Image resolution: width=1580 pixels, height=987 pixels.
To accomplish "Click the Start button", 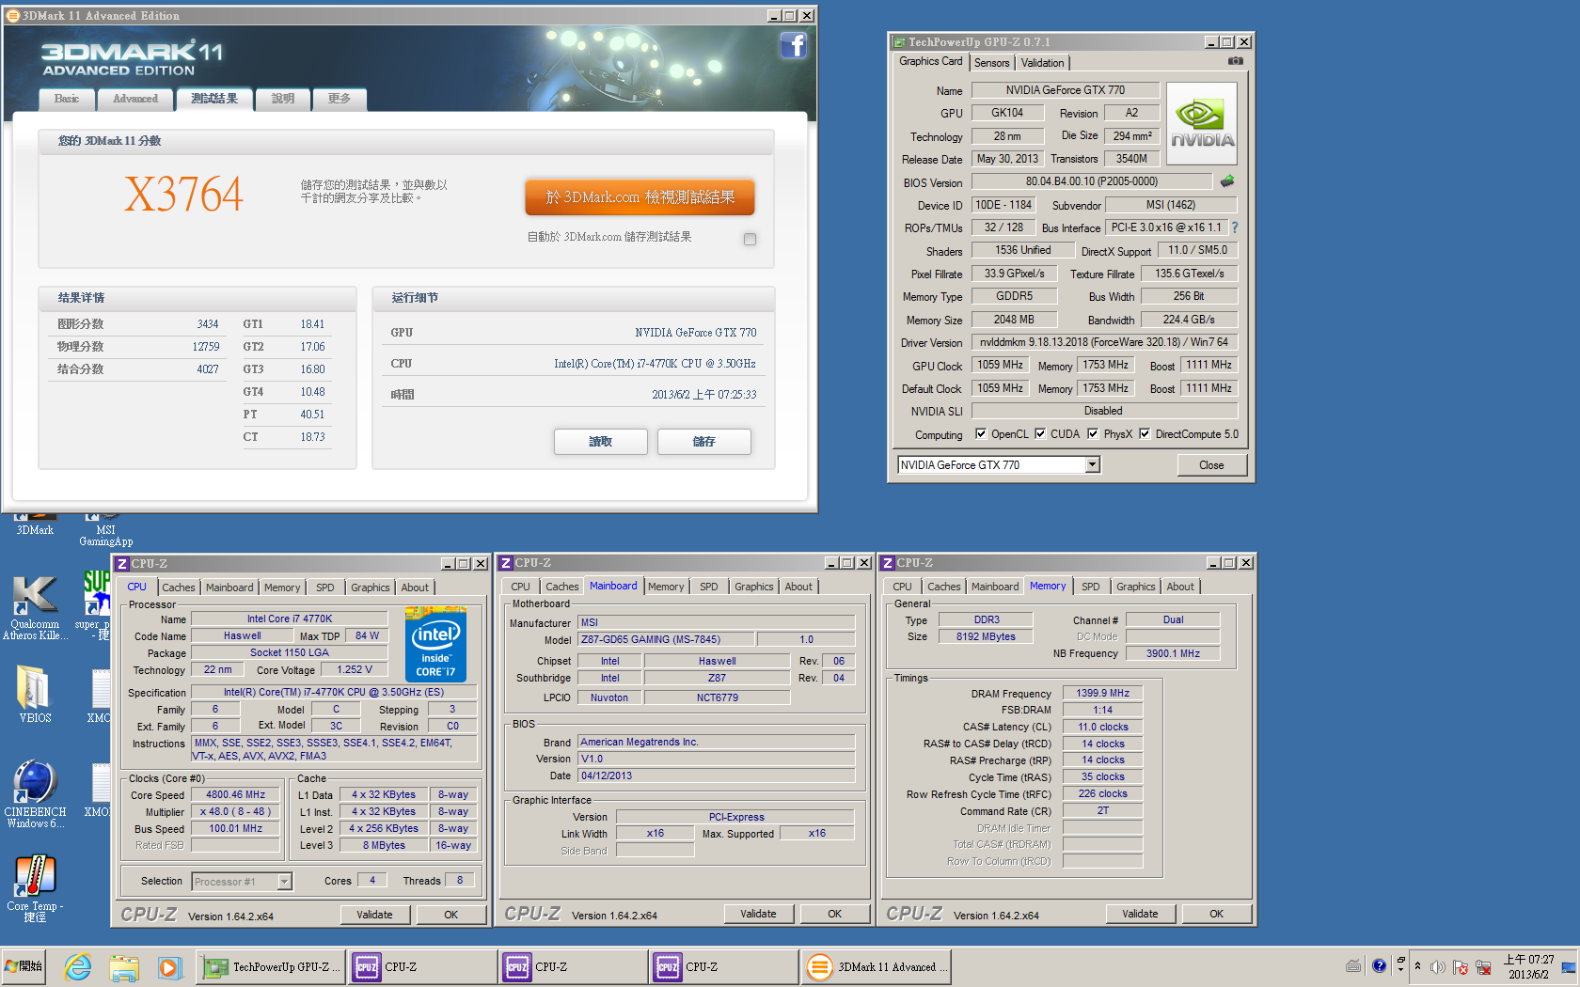I will [25, 966].
